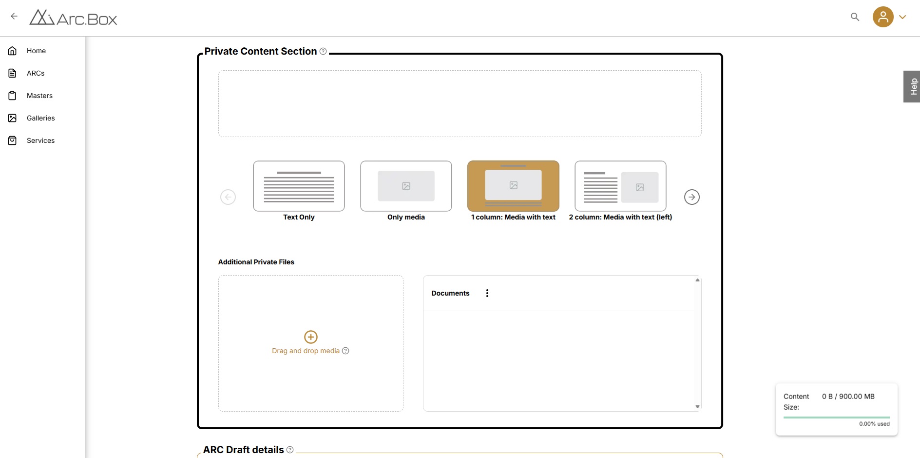Click the back arrow icon
The image size is (920, 458).
pos(14,16)
